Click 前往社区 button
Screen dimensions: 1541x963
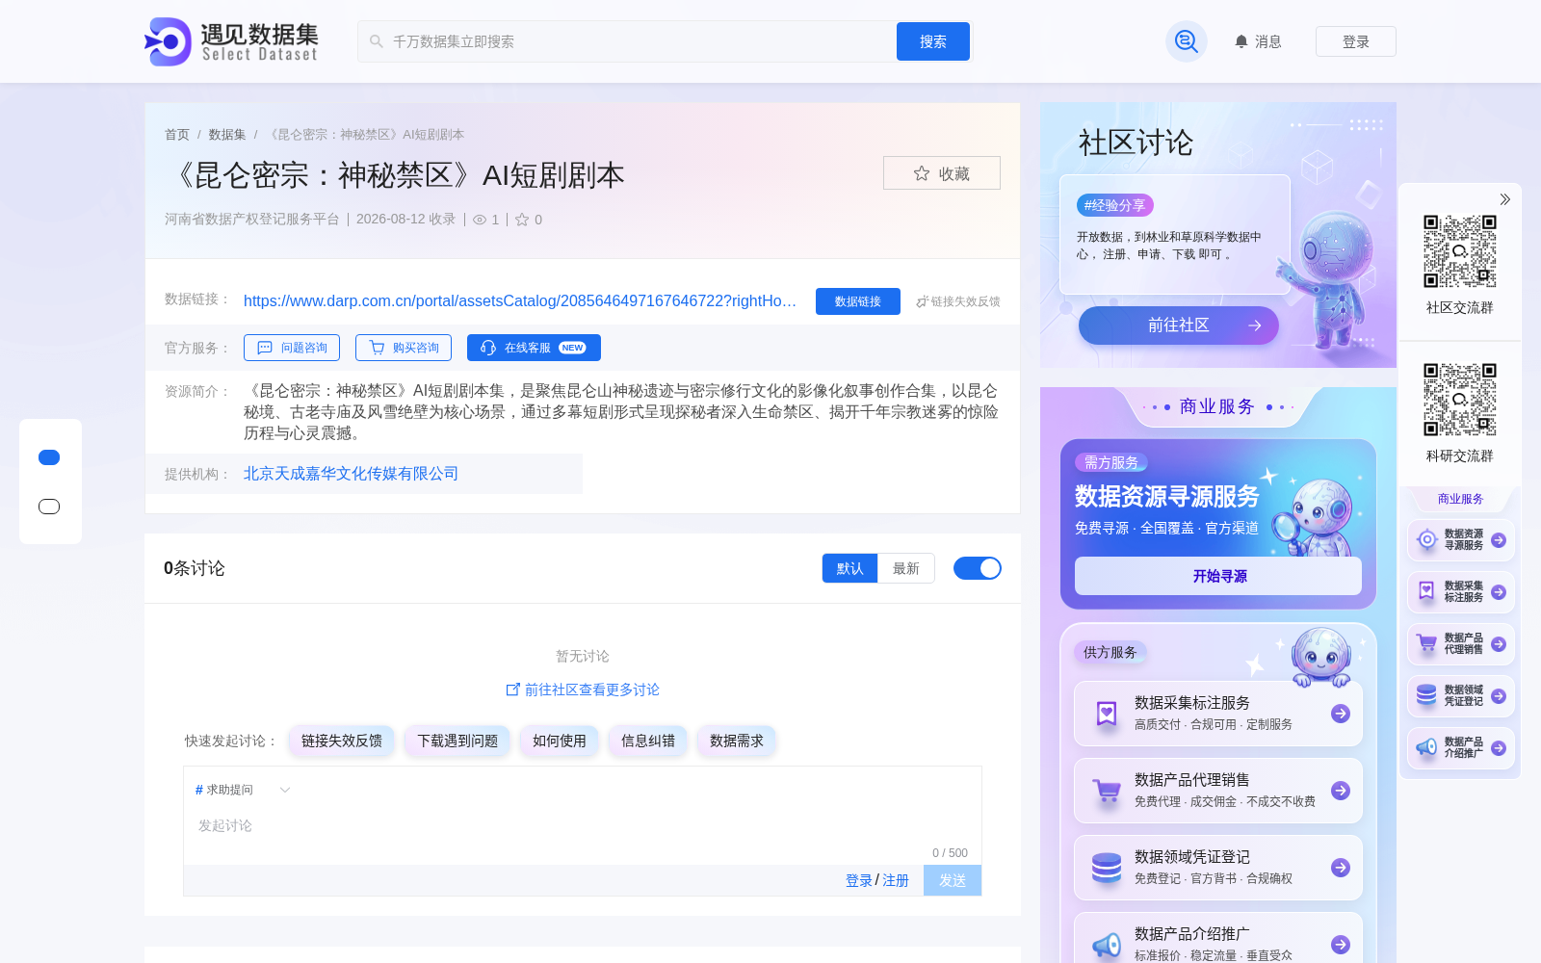(x=1179, y=325)
